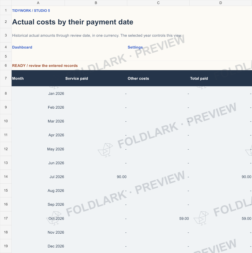Select column D by its header
The height and width of the screenshot is (253, 252).
click(221, 3)
